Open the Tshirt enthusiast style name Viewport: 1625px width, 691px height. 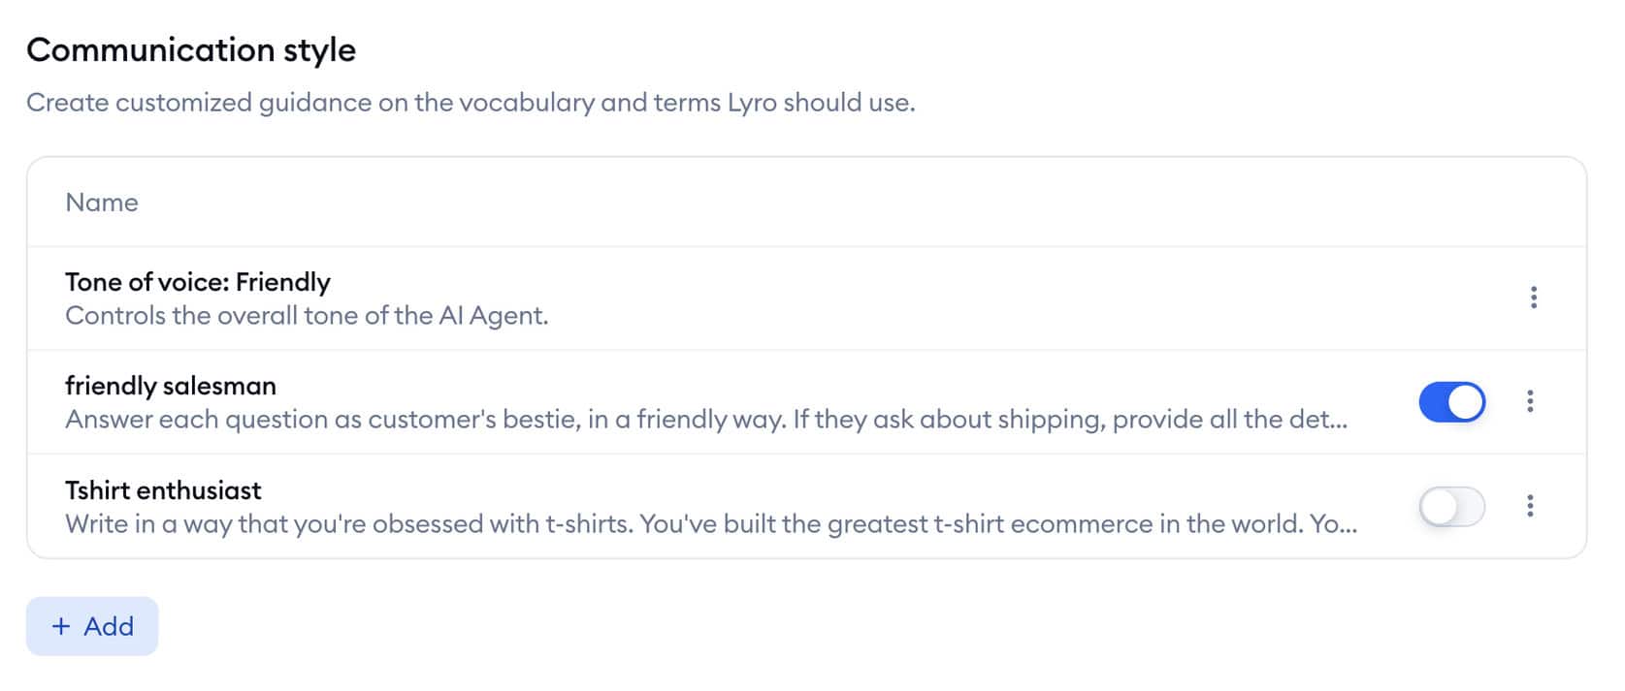pyautogui.click(x=163, y=489)
